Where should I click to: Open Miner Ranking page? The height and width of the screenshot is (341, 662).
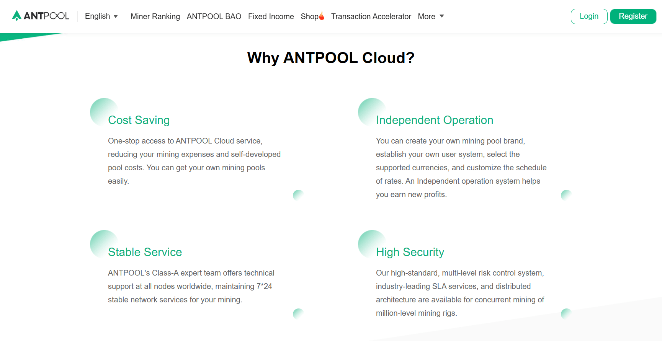[155, 16]
